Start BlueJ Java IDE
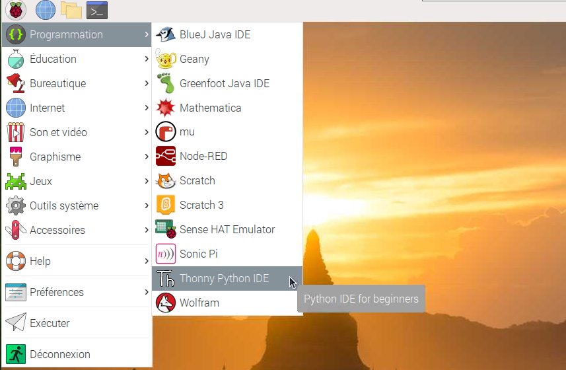 tap(227, 34)
